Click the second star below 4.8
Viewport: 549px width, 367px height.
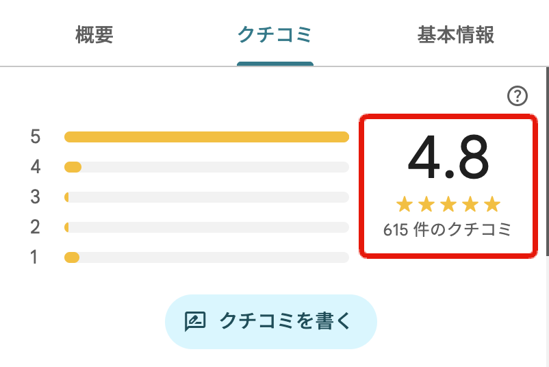(426, 204)
